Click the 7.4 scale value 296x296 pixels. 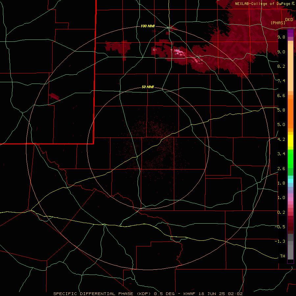pos(281,81)
